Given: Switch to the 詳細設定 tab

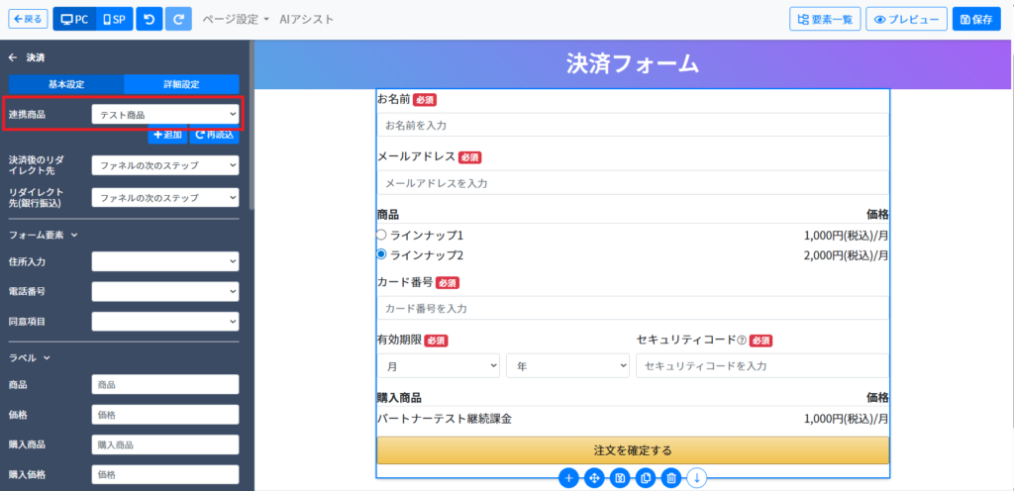Looking at the screenshot, I should [180, 84].
